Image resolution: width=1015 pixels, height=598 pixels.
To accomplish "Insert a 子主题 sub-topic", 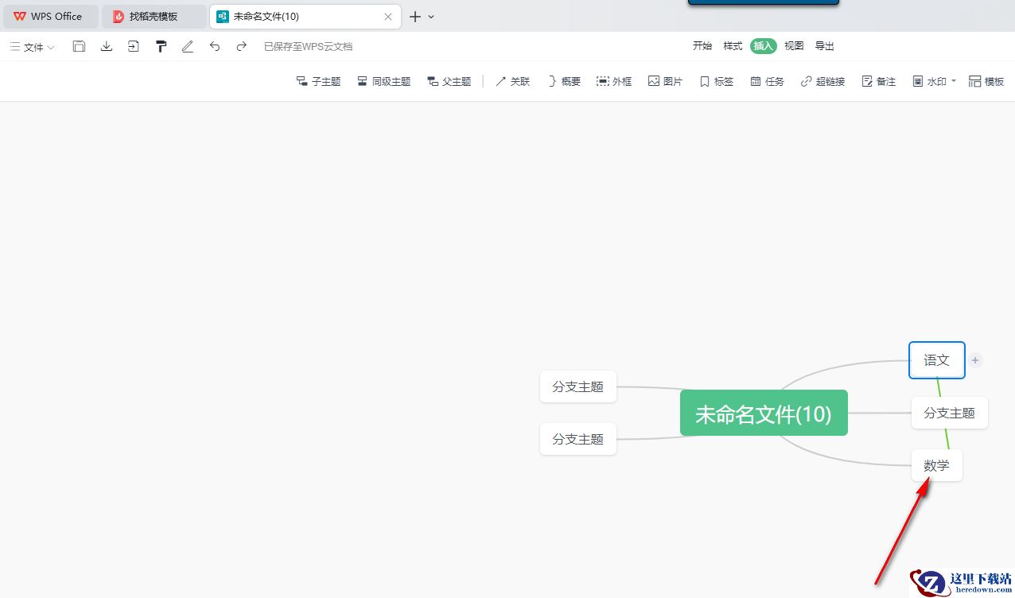I will pos(318,81).
